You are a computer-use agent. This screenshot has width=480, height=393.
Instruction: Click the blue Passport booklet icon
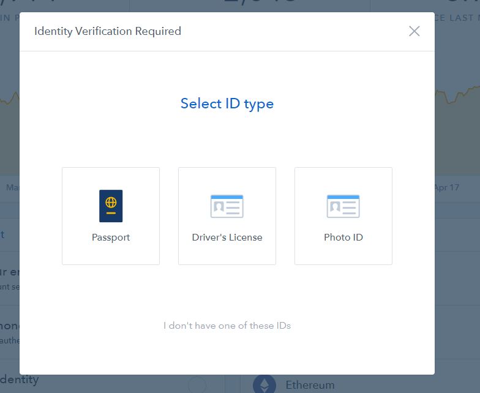[111, 206]
